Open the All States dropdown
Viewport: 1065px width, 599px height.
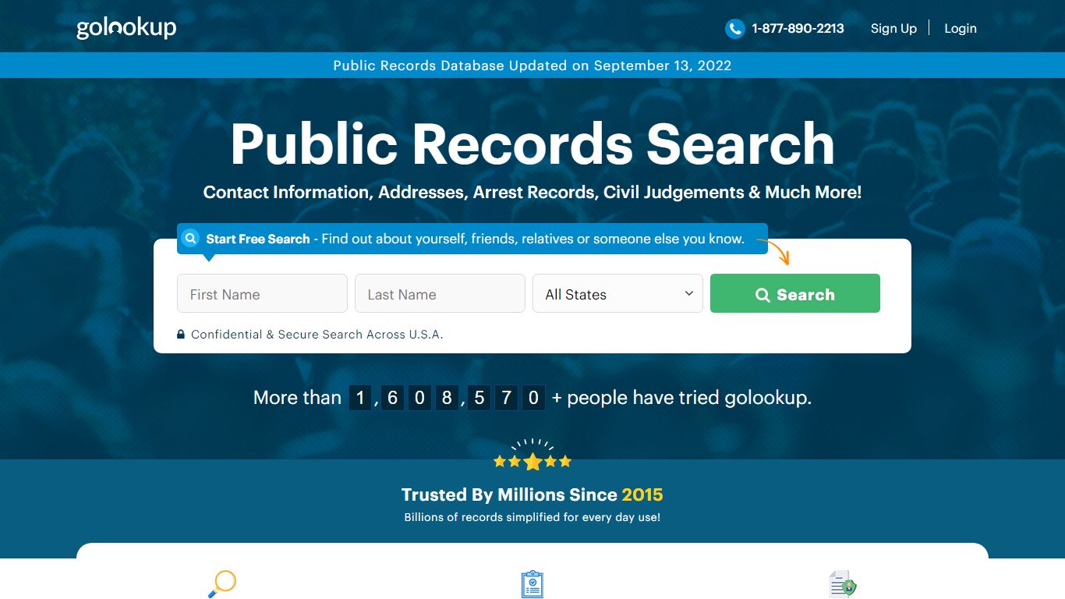click(617, 293)
